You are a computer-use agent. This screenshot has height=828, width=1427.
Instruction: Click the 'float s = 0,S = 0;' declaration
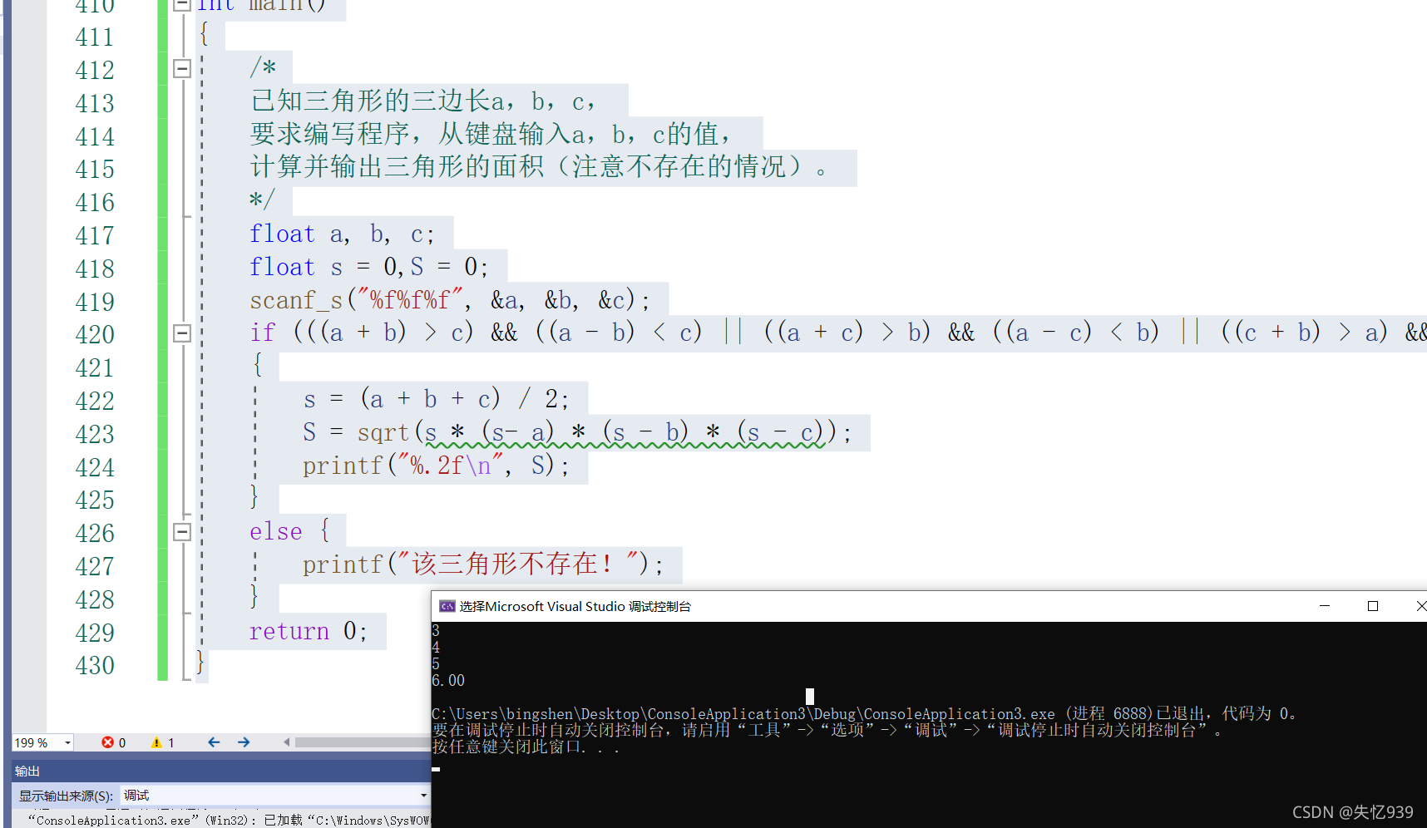pos(369,267)
